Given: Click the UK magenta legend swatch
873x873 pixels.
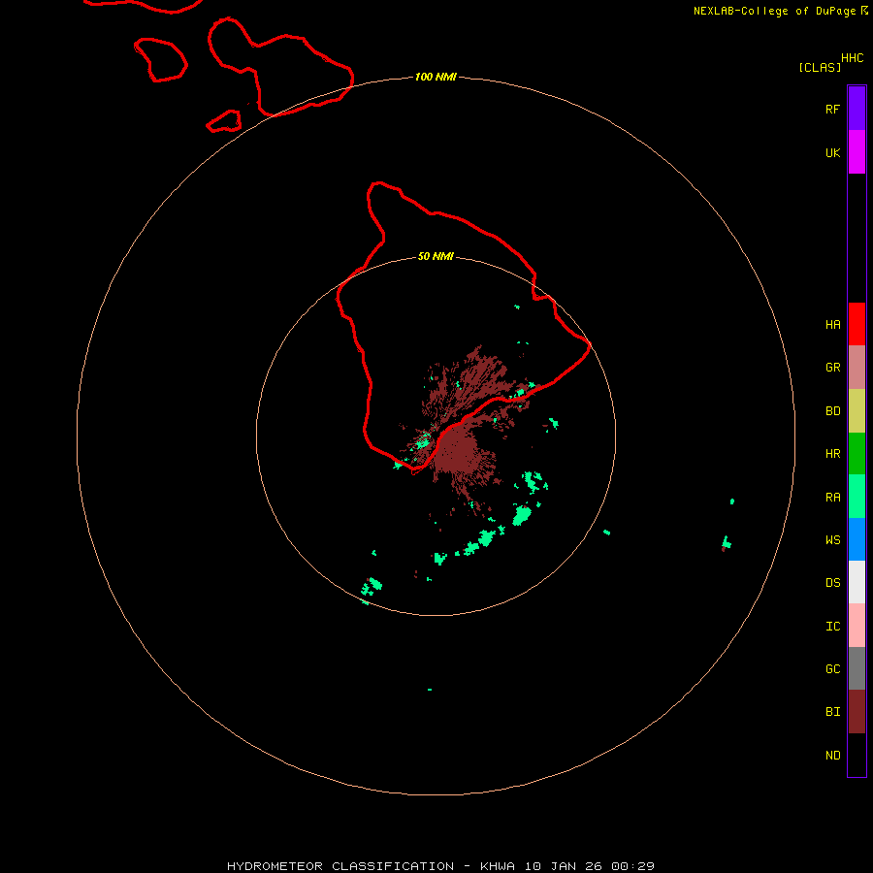Looking at the screenshot, I should [857, 152].
